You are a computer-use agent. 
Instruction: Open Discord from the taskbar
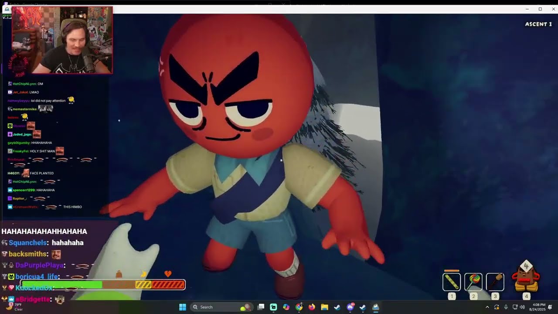[350, 307]
